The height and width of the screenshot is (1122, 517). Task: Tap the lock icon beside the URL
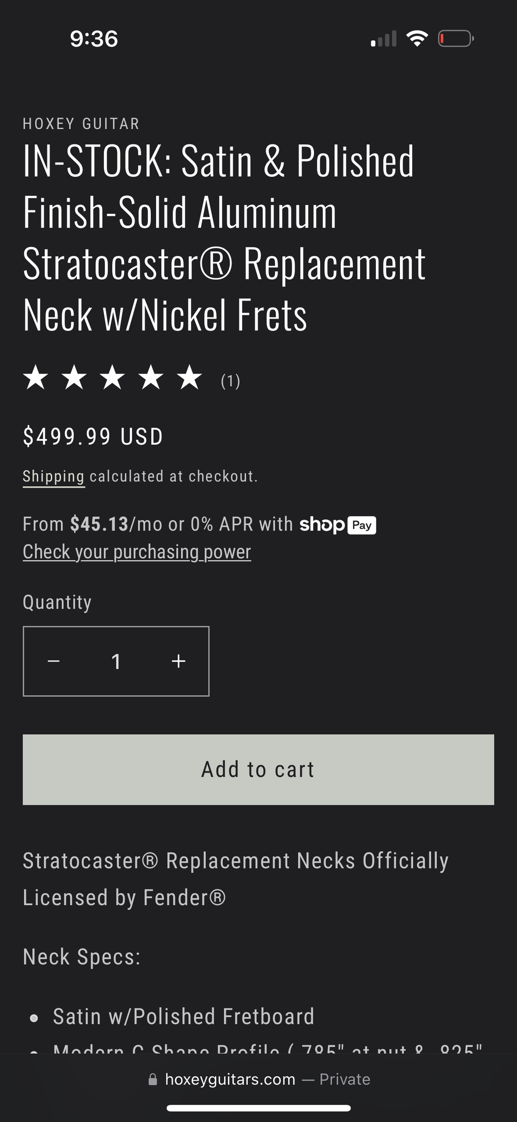click(x=153, y=1079)
